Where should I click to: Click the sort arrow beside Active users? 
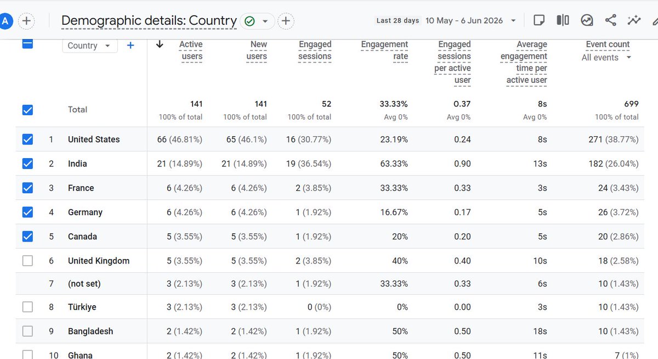(160, 44)
